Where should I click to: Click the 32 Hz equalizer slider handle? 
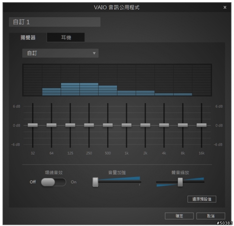pos(33,125)
